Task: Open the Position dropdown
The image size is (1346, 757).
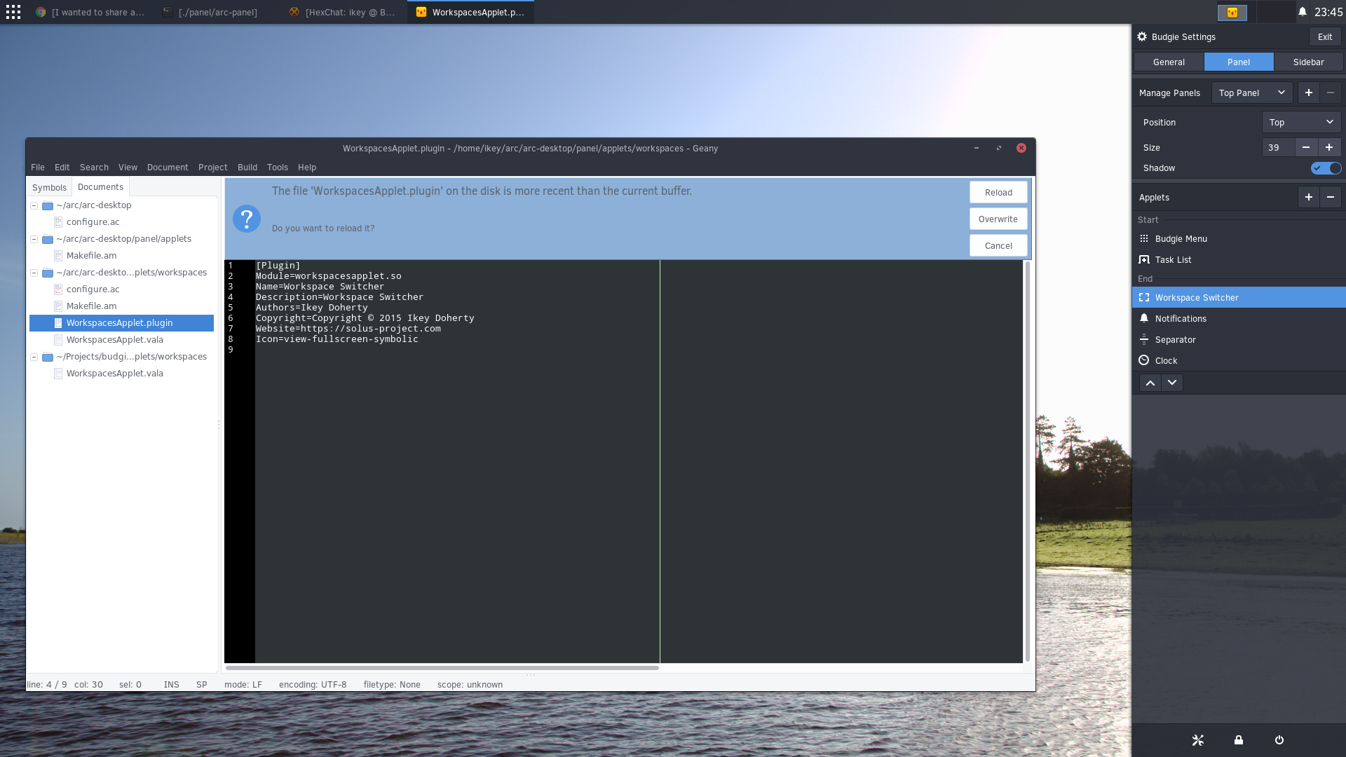Action: [1301, 122]
